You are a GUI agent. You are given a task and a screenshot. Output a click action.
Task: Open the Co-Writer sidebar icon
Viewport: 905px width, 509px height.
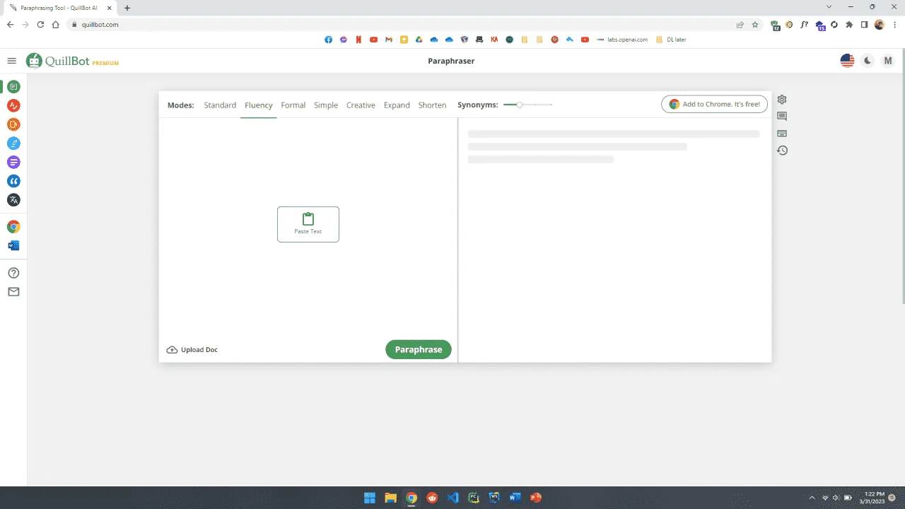click(x=13, y=144)
